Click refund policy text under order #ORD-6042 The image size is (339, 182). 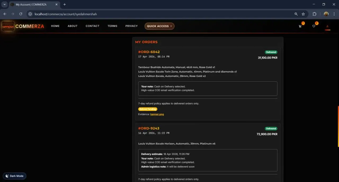coord(168,103)
